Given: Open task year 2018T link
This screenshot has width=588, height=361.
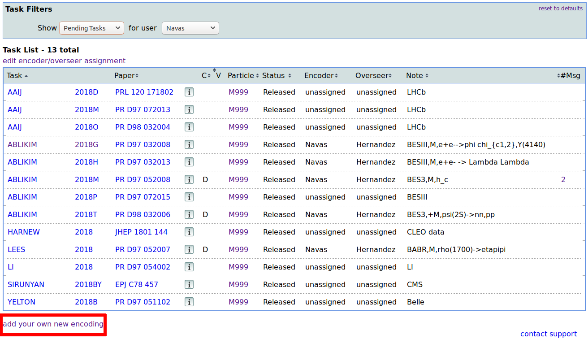Looking at the screenshot, I should click(86, 214).
